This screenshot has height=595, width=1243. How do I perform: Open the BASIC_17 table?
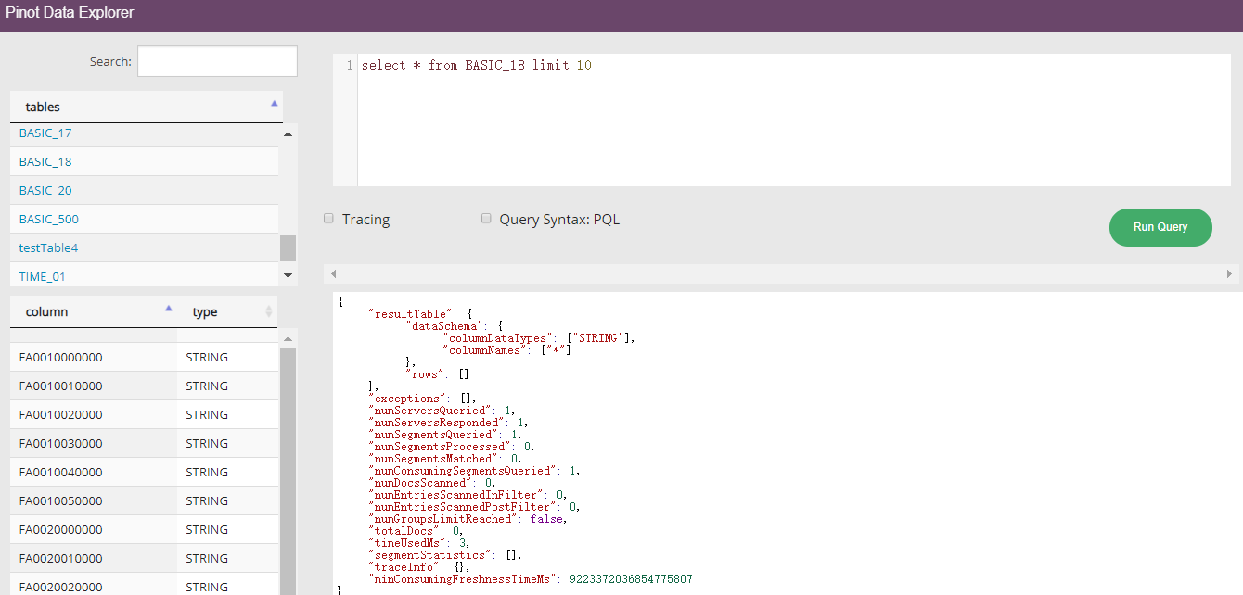45,133
